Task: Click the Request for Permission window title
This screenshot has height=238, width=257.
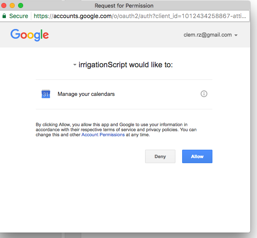Action: pyautogui.click(x=124, y=5)
